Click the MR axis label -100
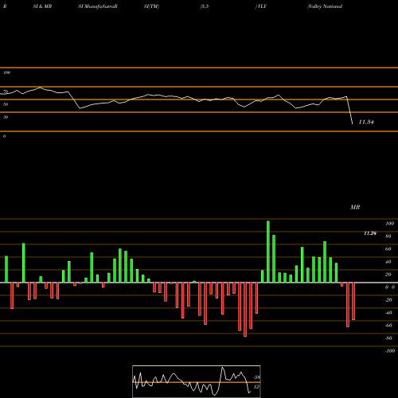The image size is (398, 398). [390, 351]
